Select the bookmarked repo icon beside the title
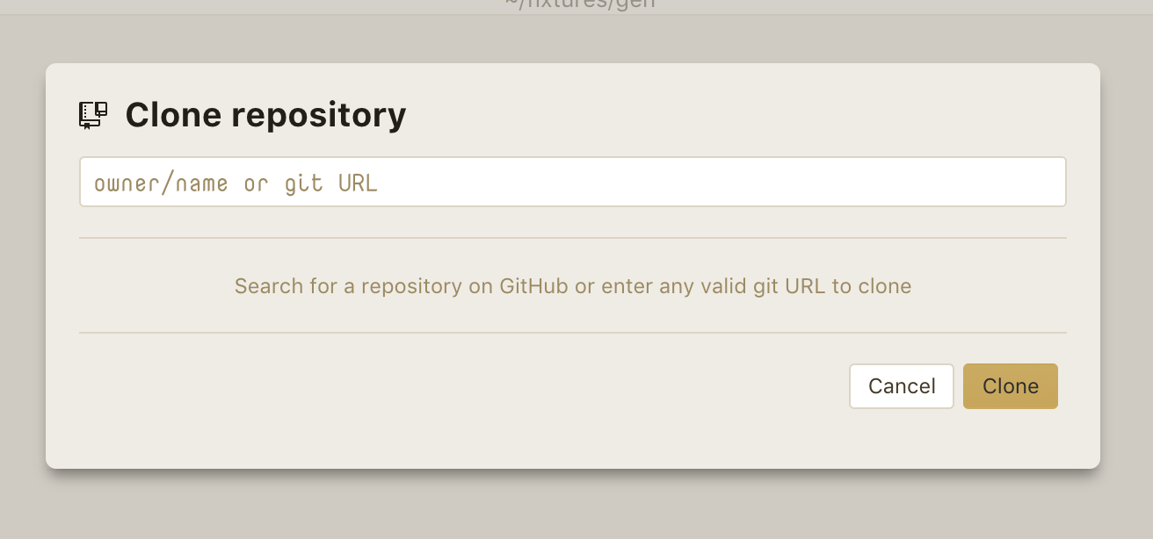 coord(91,113)
